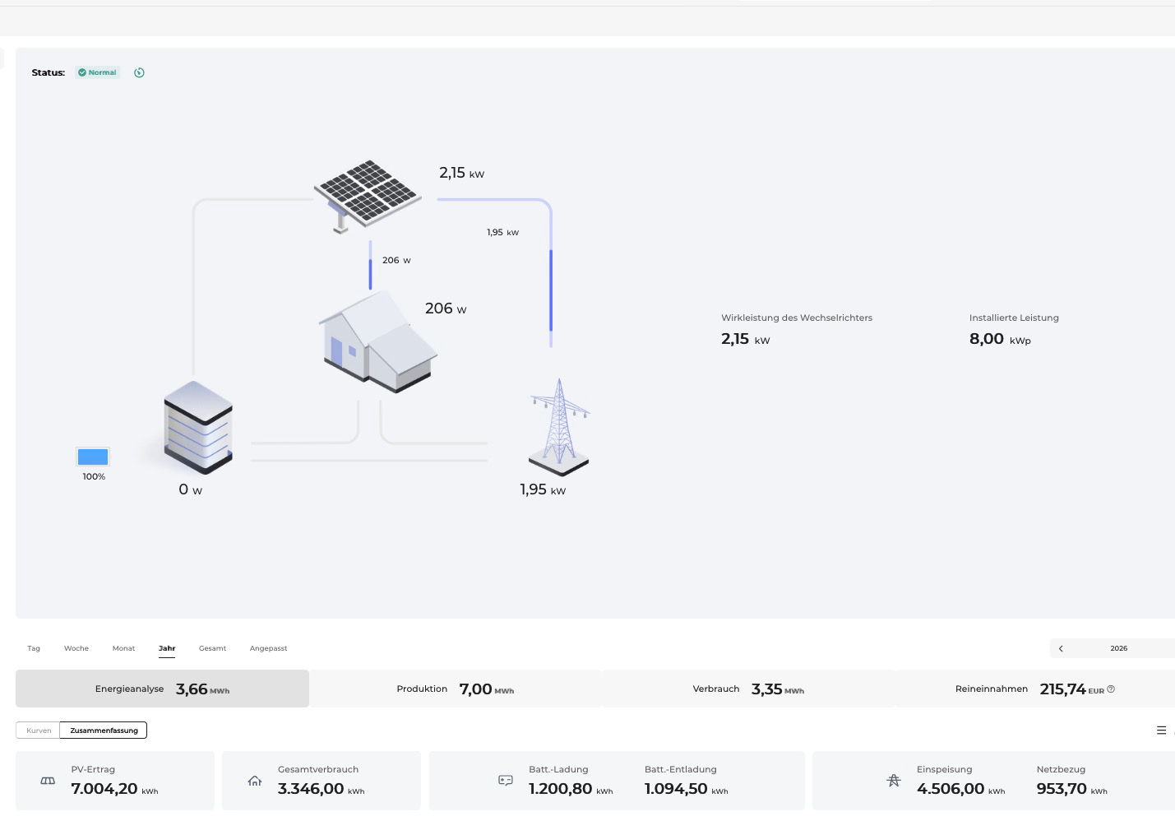Open help icon next to Reineinnahmen EUR

tap(1111, 689)
